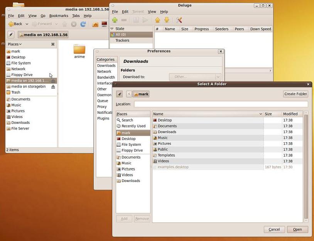Eject media on storagebin in Places sidebar
This screenshot has height=241, width=314.
pyautogui.click(x=53, y=86)
